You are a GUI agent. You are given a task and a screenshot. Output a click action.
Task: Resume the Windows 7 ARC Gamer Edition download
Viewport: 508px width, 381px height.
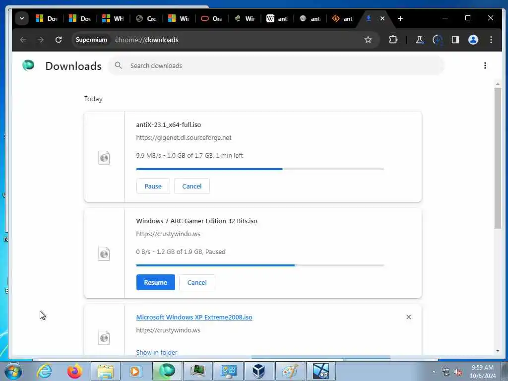point(155,282)
